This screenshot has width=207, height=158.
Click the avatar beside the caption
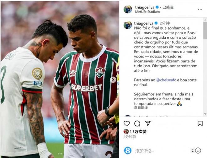(128, 25)
